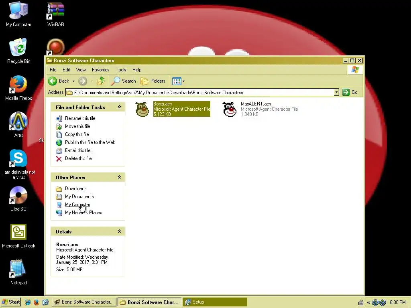Go to My Documents in Other Places
The image size is (411, 308).
79,197
